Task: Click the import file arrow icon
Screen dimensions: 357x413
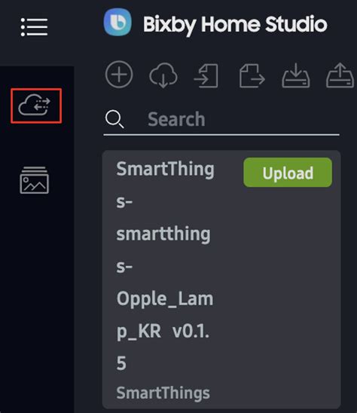Action: click(206, 75)
